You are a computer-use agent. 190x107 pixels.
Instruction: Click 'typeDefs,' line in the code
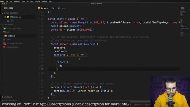[60, 48]
